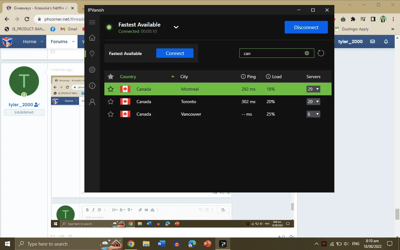Open the JB_PRODUCT-BAN bookmark
400x250 pixels.
click(25, 29)
